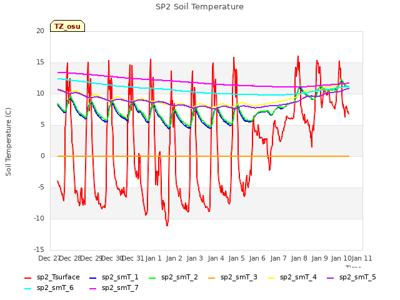Viewport: 400px width, 300px height.
Task: Click the sp2_smT_6 legend label
Action: 55,288
